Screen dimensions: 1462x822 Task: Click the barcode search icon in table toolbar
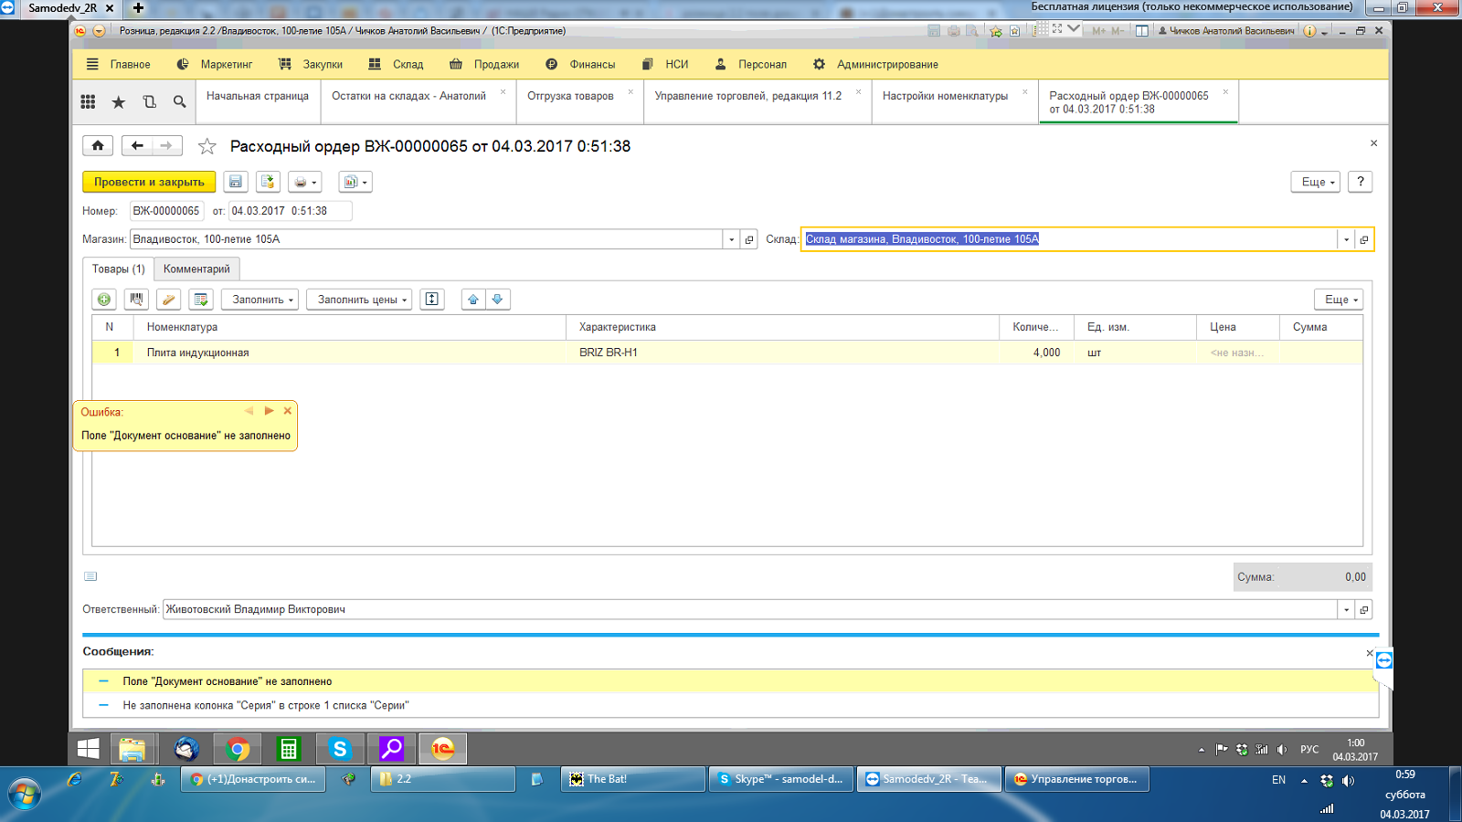pos(137,300)
